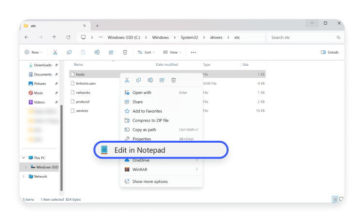Click System32 in the breadcrumb path
364x222 pixels.
189,37
